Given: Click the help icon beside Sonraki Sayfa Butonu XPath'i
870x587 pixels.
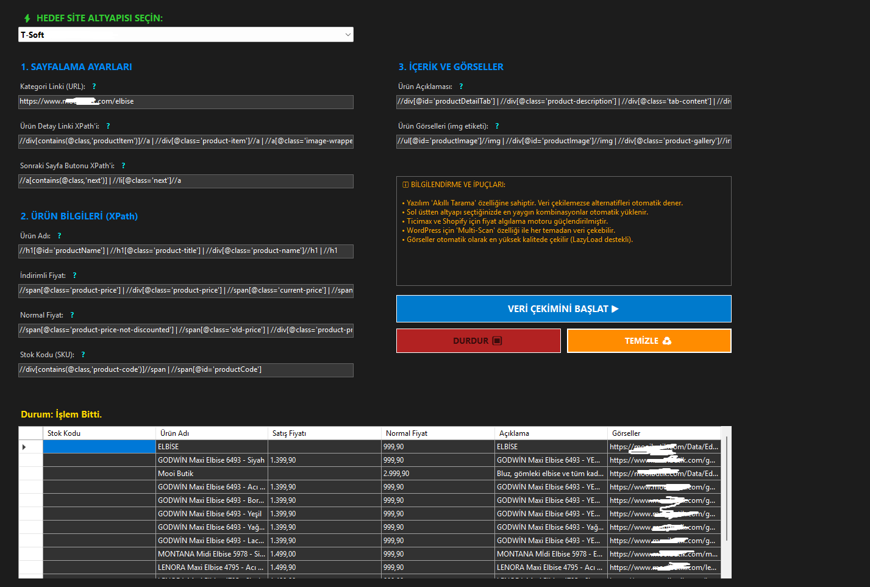Looking at the screenshot, I should point(123,166).
